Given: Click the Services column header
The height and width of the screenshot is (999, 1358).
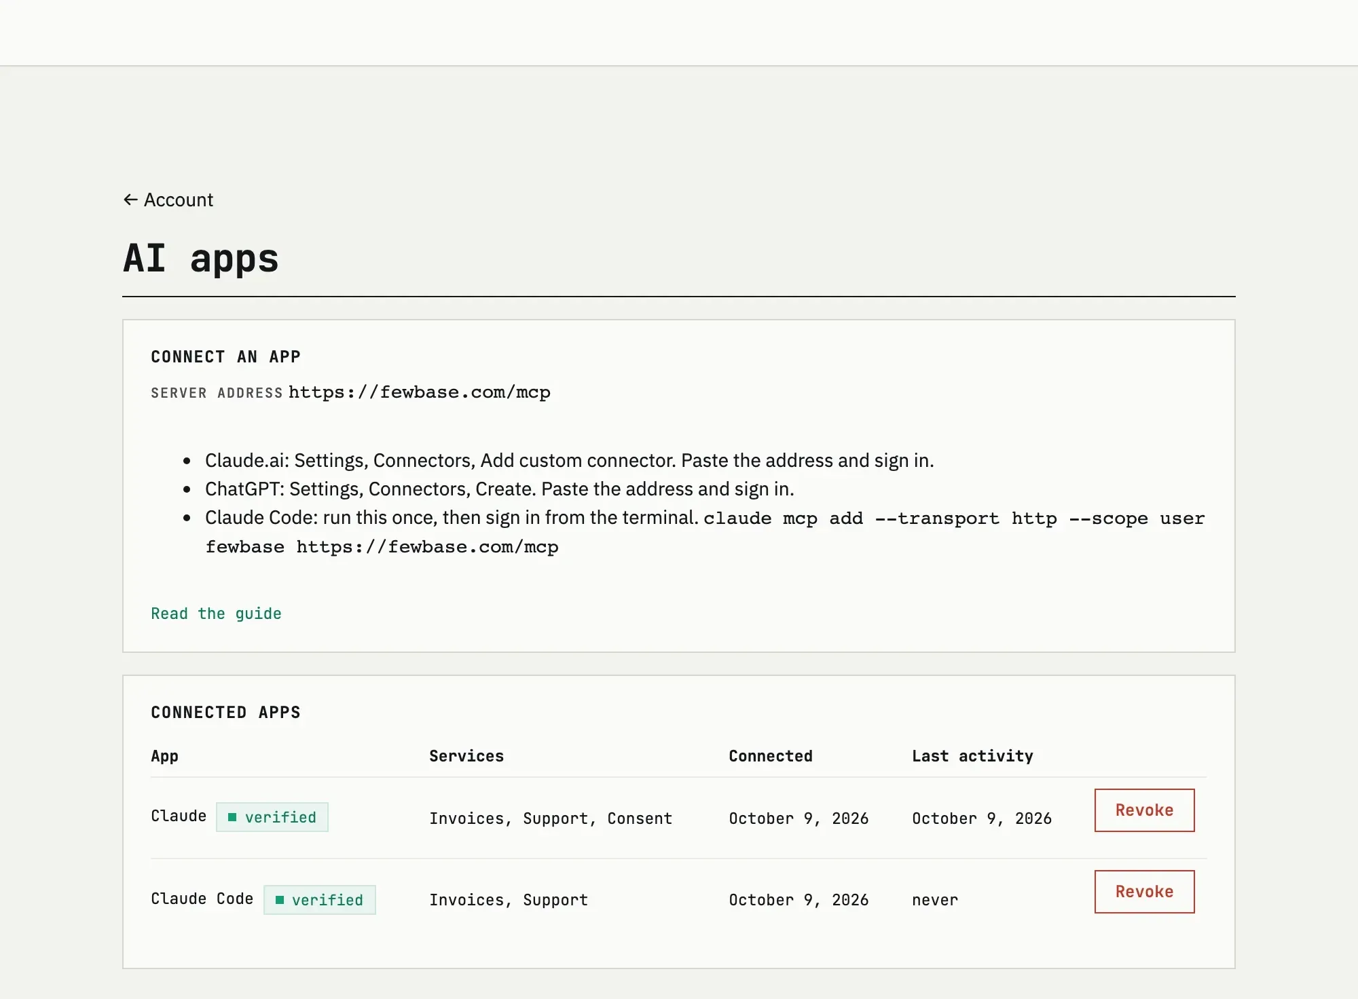Looking at the screenshot, I should [466, 756].
